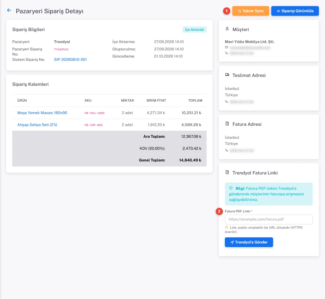Select the Genel Toplam value 14,840.49 ₺
The height and width of the screenshot is (299, 325).
190,160
